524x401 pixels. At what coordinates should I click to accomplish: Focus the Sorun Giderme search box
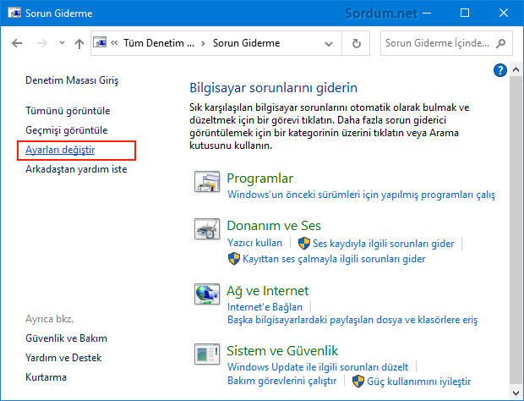tap(446, 43)
